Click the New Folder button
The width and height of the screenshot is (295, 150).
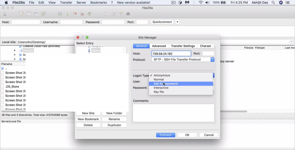(x=114, y=113)
